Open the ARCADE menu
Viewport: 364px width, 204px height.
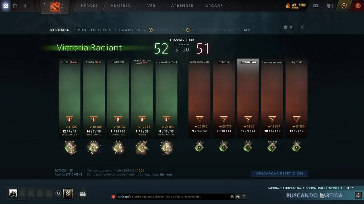pyautogui.click(x=214, y=6)
